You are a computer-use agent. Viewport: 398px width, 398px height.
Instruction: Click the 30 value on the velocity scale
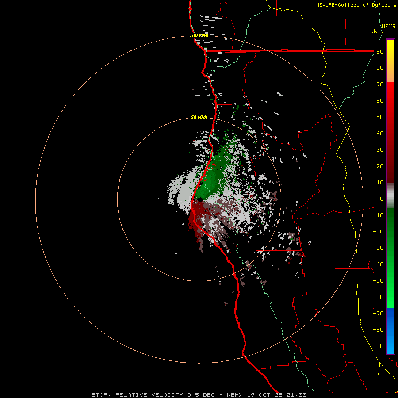click(x=380, y=150)
